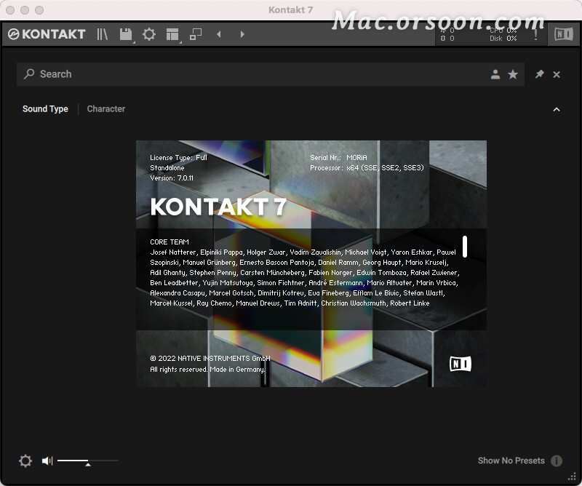Image resolution: width=582 pixels, height=486 pixels.
Task: Click inside the Search field
Action: coord(145,74)
